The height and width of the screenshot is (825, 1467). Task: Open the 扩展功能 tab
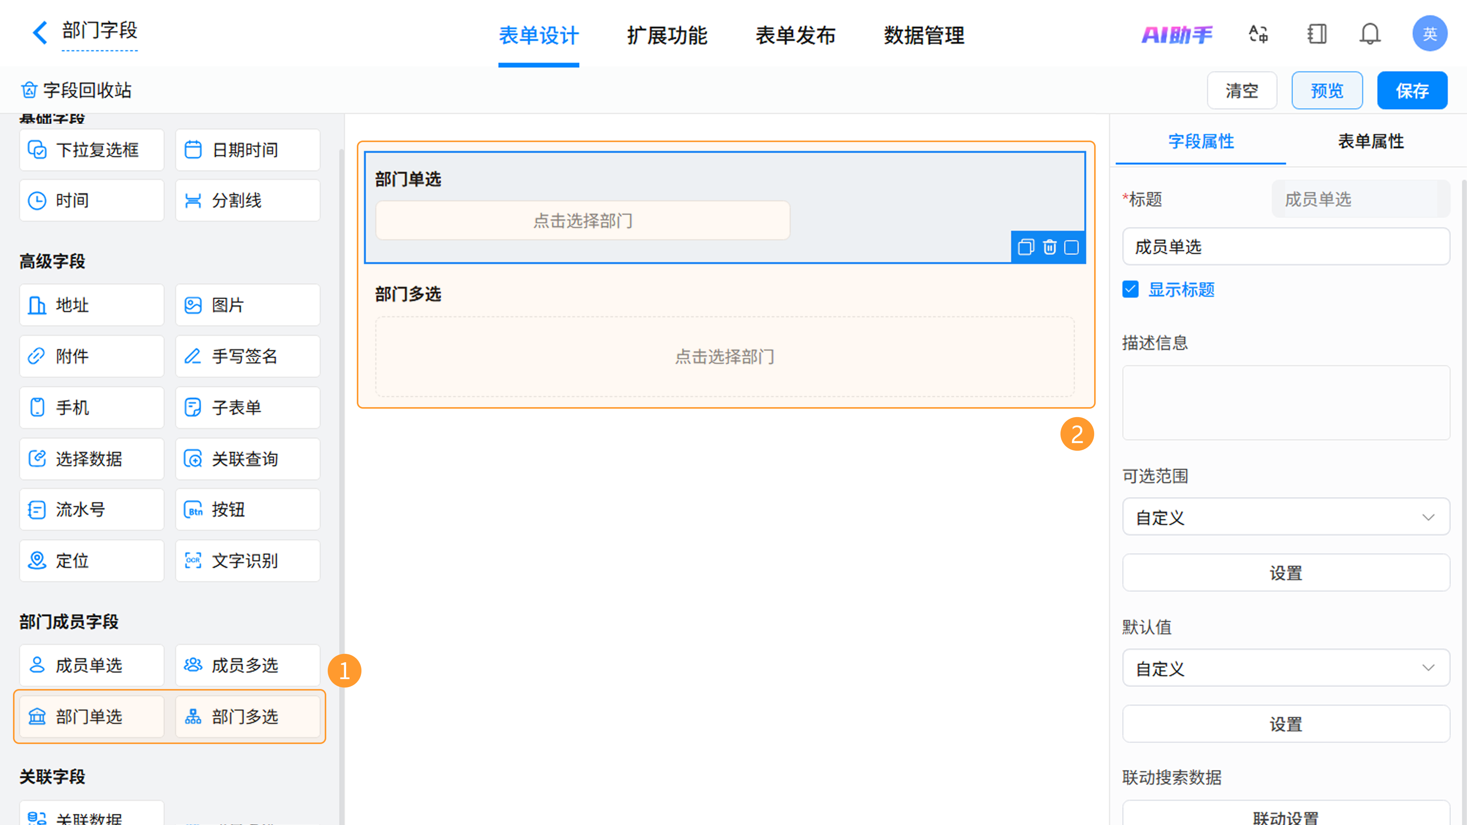[667, 35]
